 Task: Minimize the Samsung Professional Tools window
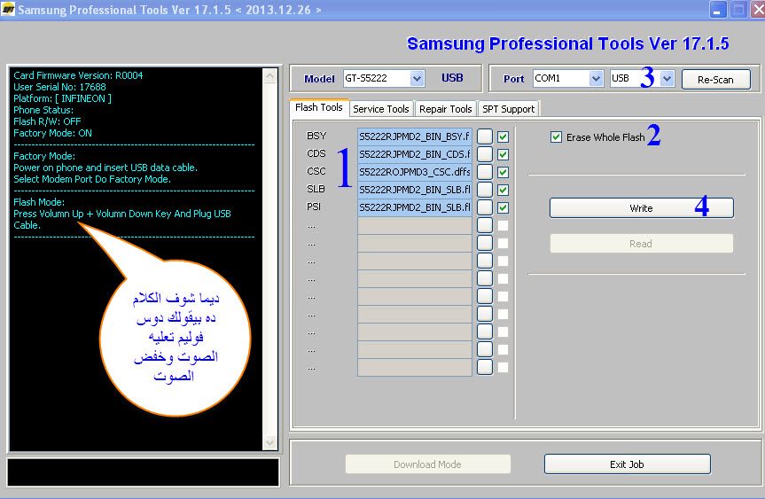[x=717, y=10]
